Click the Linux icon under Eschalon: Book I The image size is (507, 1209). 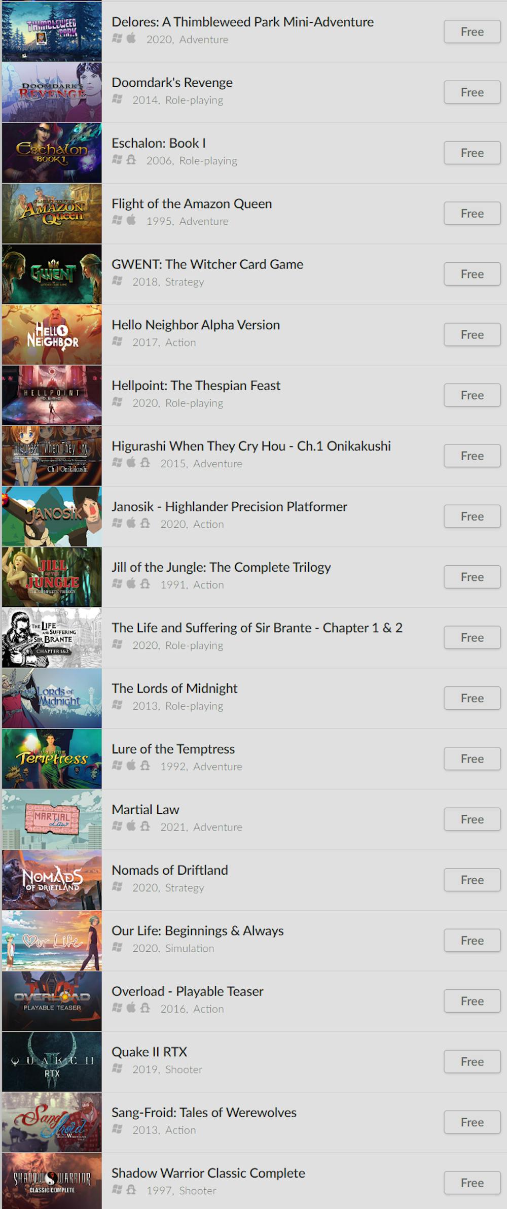[x=131, y=160]
